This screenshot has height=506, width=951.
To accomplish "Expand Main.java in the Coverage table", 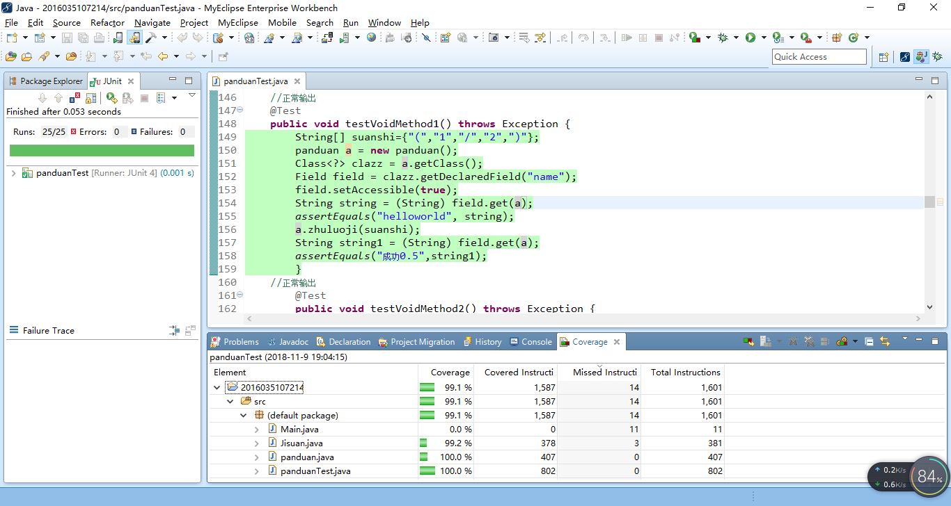I will 257,430.
